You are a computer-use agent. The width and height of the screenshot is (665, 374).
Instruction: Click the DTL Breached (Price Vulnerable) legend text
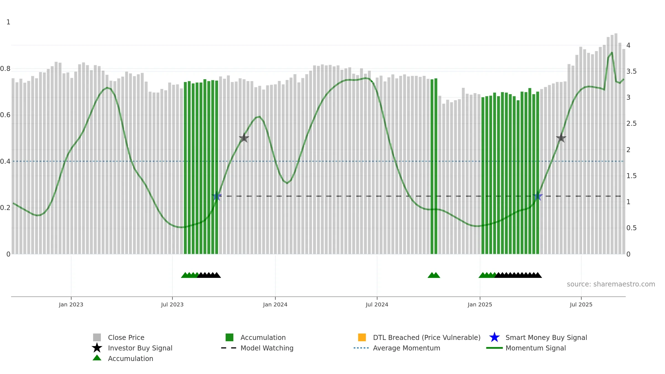[427, 337]
